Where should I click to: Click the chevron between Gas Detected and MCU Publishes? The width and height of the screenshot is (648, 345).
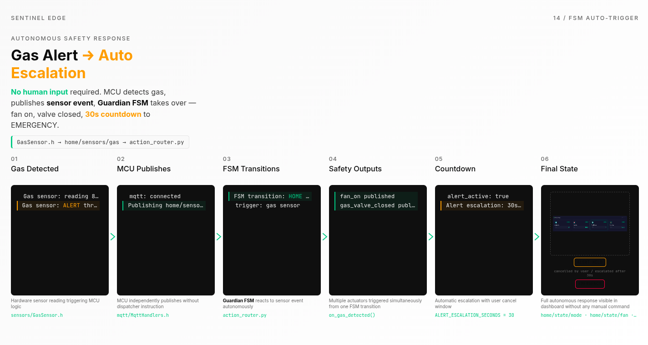click(x=113, y=237)
